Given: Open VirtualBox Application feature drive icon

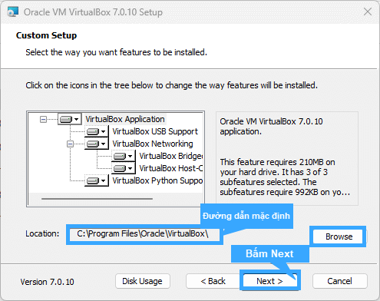Looking at the screenshot, I should point(70,119).
